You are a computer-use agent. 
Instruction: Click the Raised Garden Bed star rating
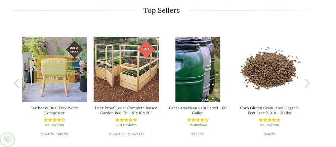(126, 120)
